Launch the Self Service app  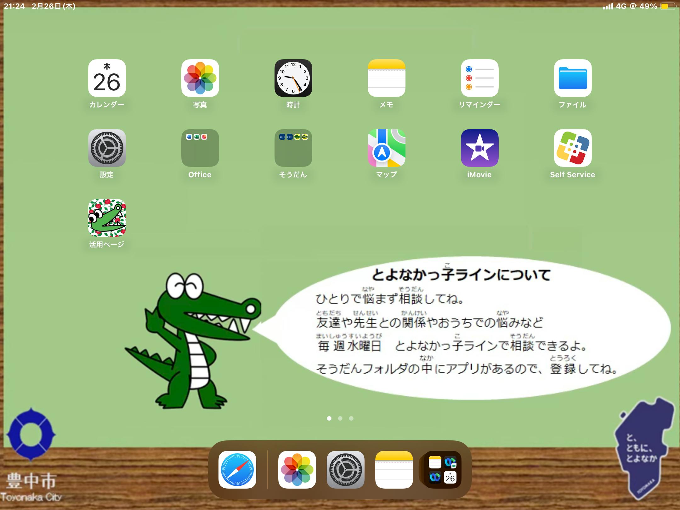[573, 148]
